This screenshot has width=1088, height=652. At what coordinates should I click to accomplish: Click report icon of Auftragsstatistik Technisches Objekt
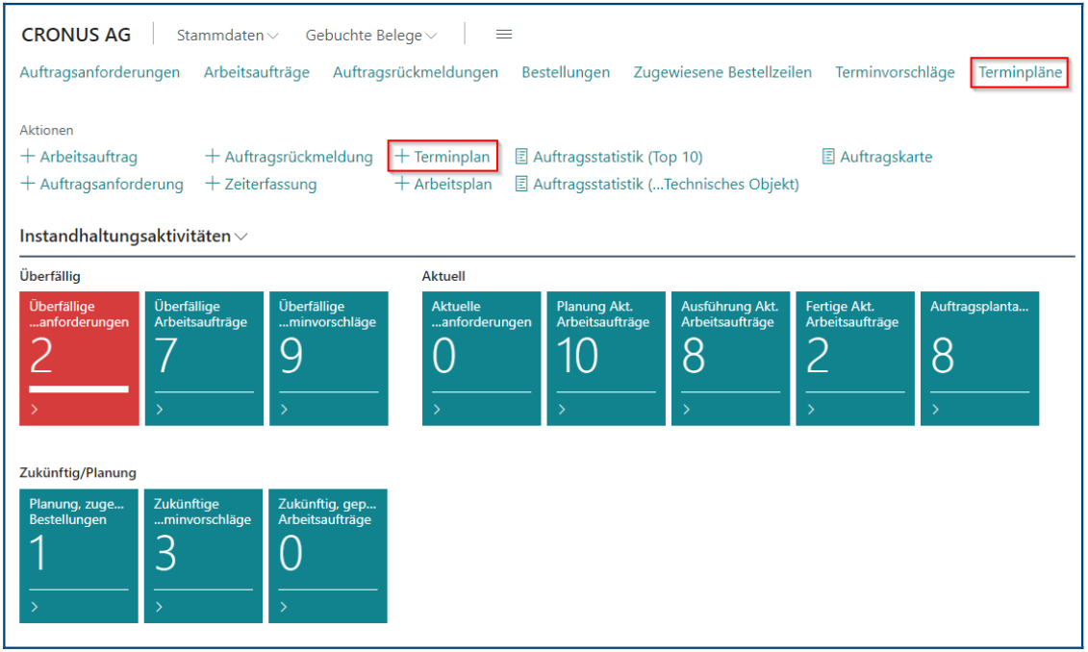pyautogui.click(x=521, y=184)
